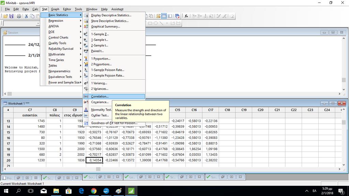
Task: Expand the DOE submenu
Action: (x=61, y=32)
